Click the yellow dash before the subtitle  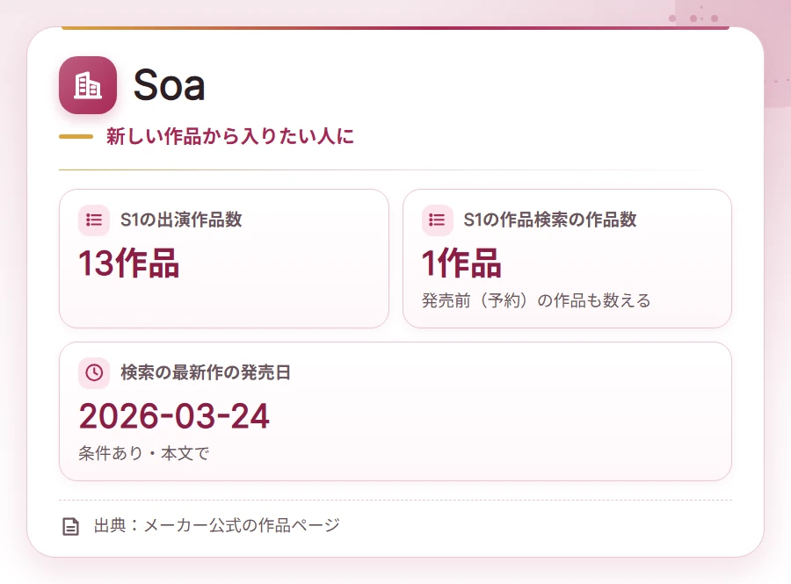tap(76, 136)
